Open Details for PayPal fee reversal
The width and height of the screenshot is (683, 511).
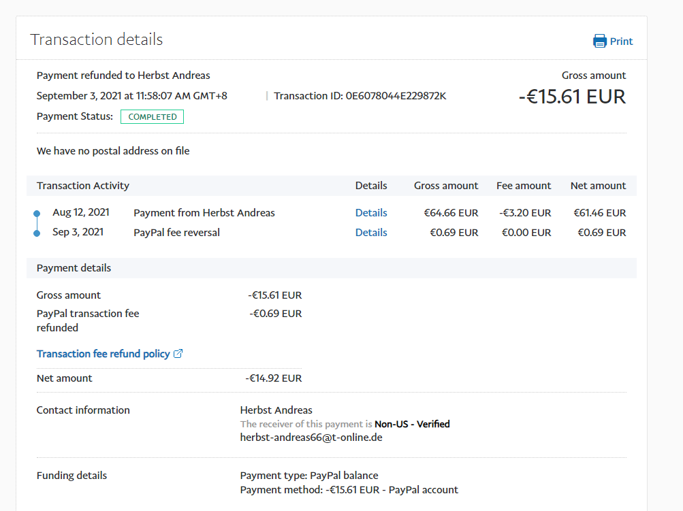tap(371, 233)
